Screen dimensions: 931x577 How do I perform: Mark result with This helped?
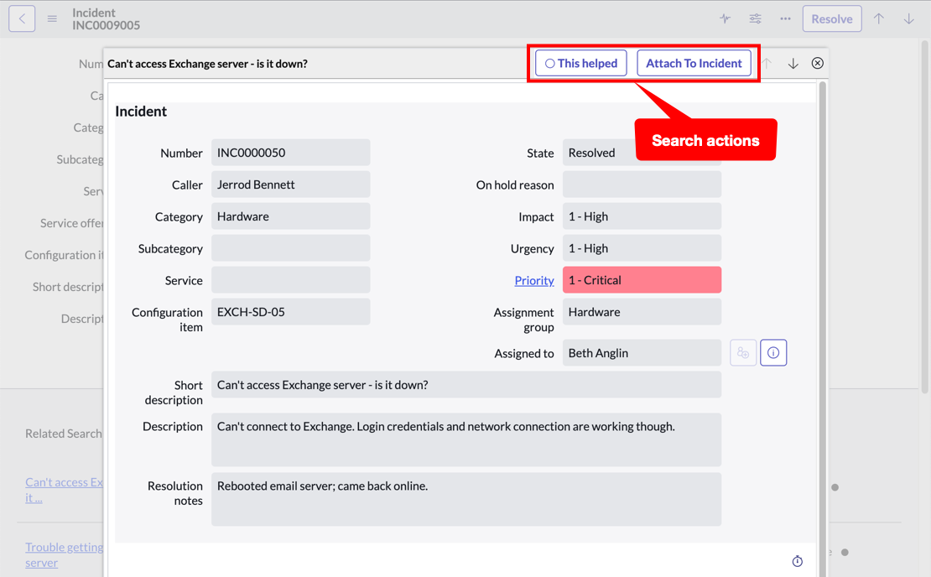581,63
